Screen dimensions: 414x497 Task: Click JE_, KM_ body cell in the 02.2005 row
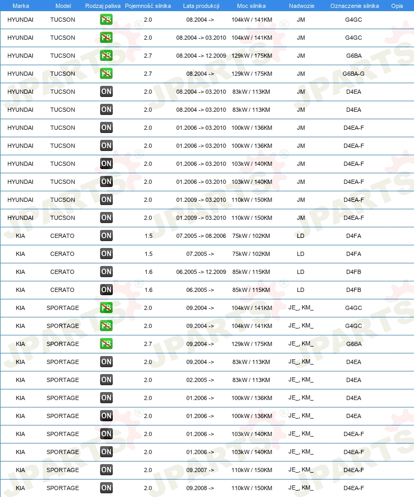(301, 379)
